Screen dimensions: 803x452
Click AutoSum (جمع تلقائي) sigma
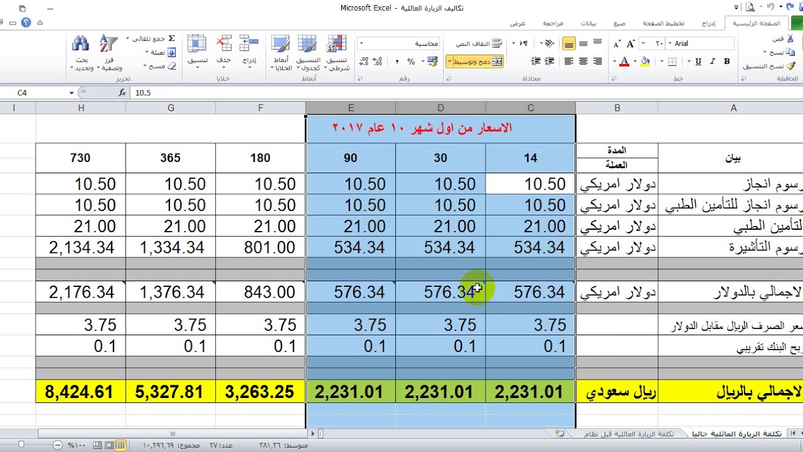click(x=171, y=38)
